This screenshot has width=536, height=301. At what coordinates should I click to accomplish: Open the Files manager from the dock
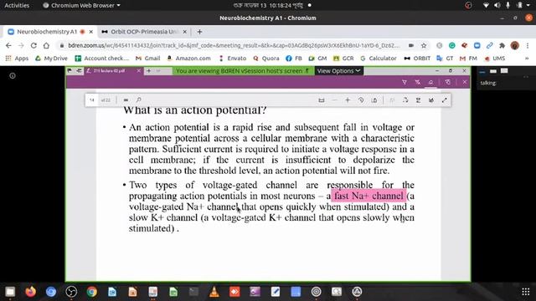[10, 292]
